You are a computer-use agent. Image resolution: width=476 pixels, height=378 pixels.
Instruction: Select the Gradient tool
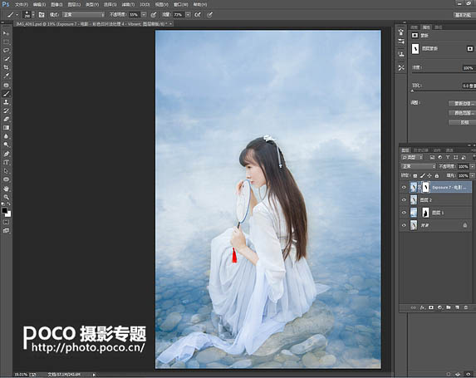(6, 128)
